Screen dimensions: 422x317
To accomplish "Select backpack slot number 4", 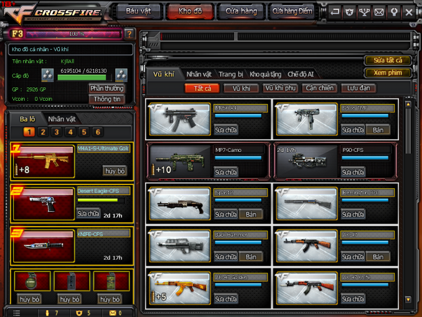I will click(x=70, y=132).
